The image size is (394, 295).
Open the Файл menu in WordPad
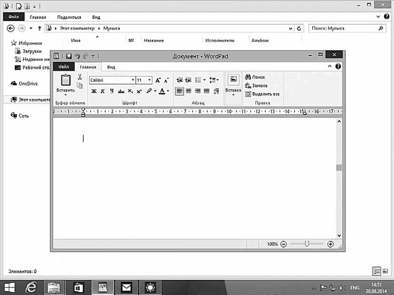pos(63,67)
